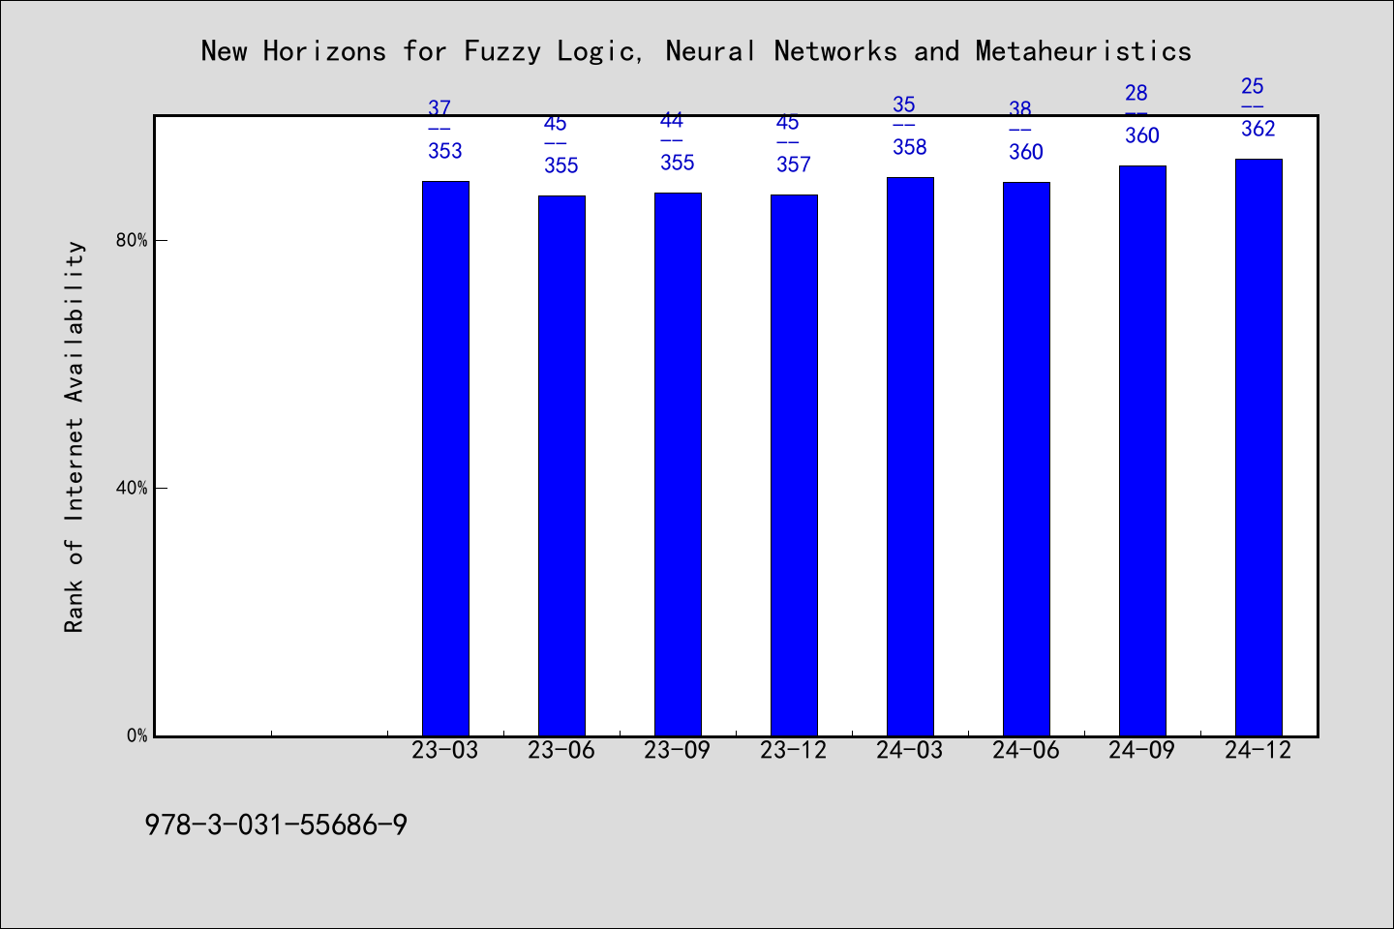The height and width of the screenshot is (929, 1394).
Task: Click the 357 value above the 23-12 bar
Action: pyautogui.click(x=794, y=165)
